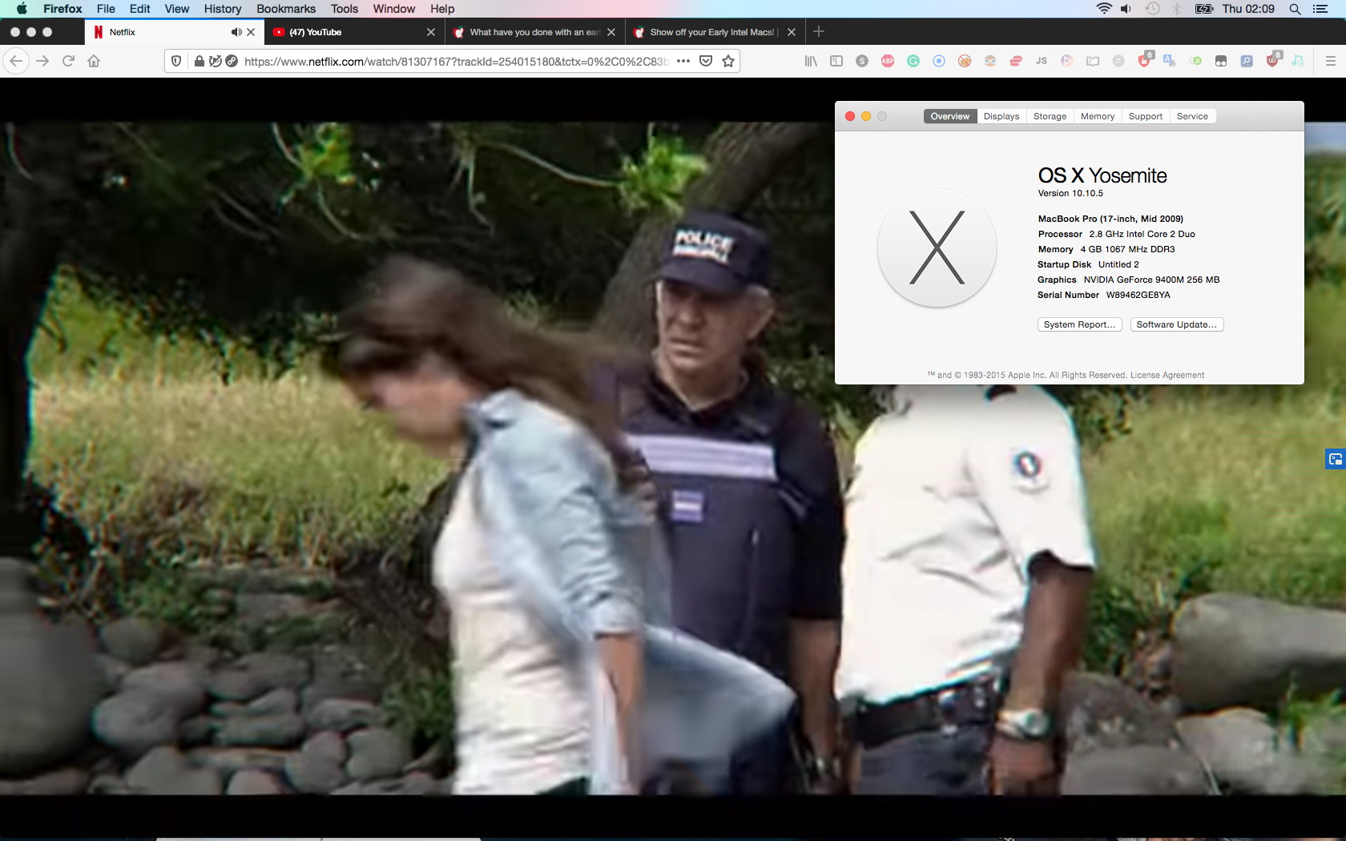The image size is (1346, 841).
Task: Open the Firefox hamburger menu
Action: 1330,61
